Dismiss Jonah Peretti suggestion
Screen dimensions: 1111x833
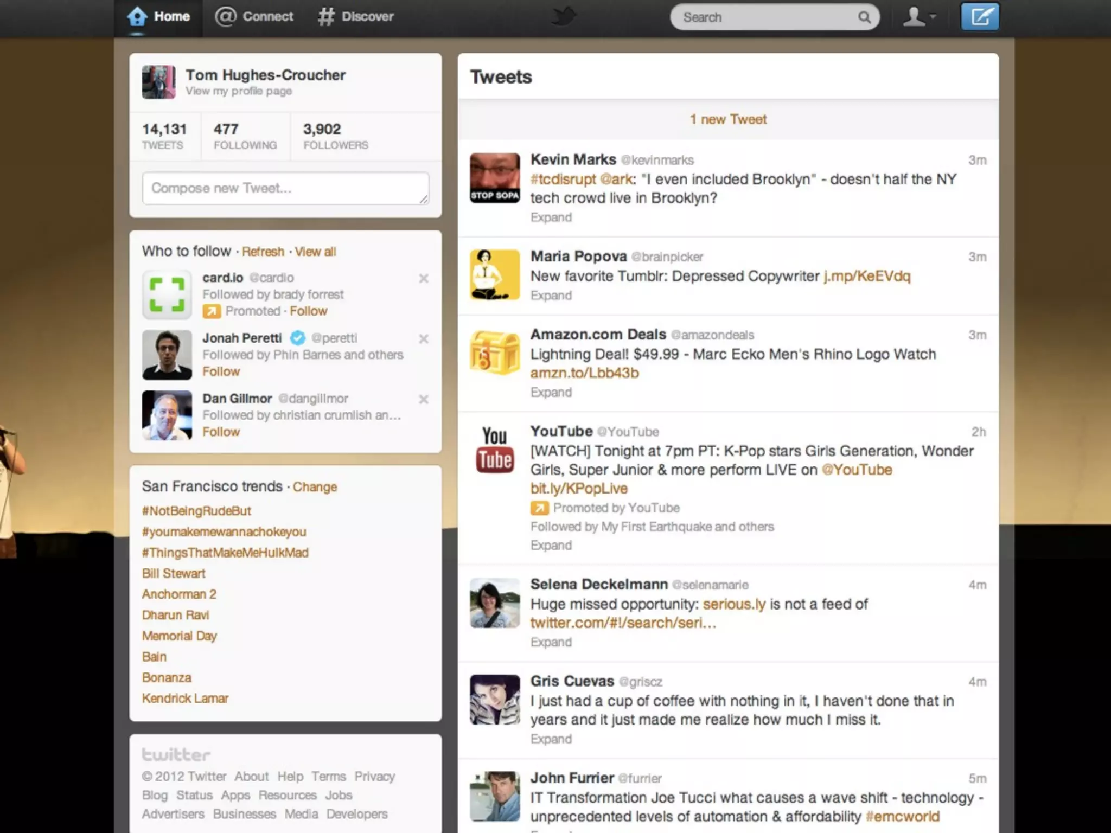click(x=424, y=339)
